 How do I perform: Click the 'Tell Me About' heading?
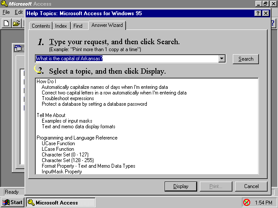[x=51, y=115]
